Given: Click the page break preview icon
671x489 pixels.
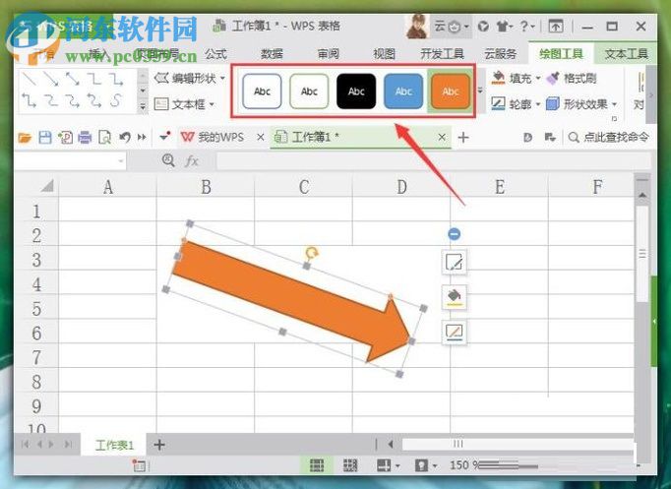Looking at the screenshot, I should point(350,465).
